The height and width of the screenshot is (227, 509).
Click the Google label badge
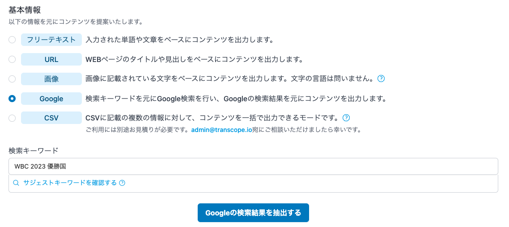point(51,99)
